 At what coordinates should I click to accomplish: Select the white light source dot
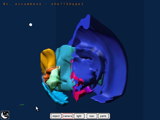pyautogui.click(x=31, y=24)
